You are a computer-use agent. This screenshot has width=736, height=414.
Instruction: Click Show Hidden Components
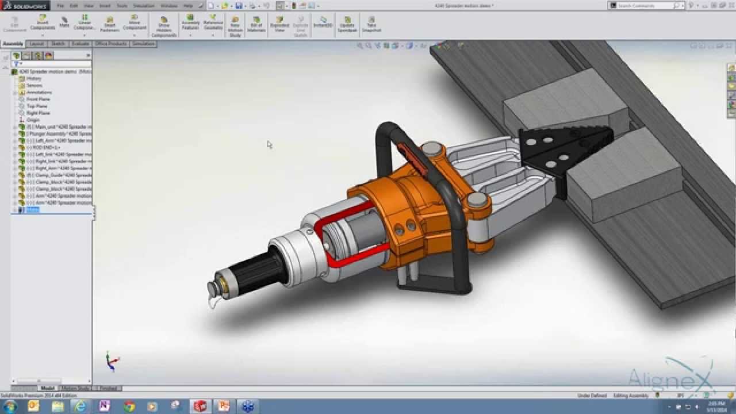pos(164,26)
